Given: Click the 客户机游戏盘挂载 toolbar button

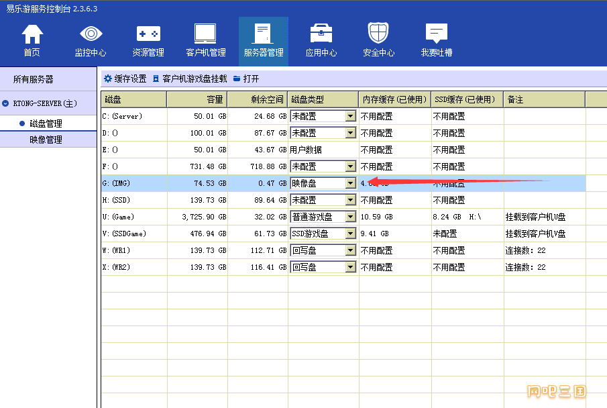Looking at the screenshot, I should [190, 79].
